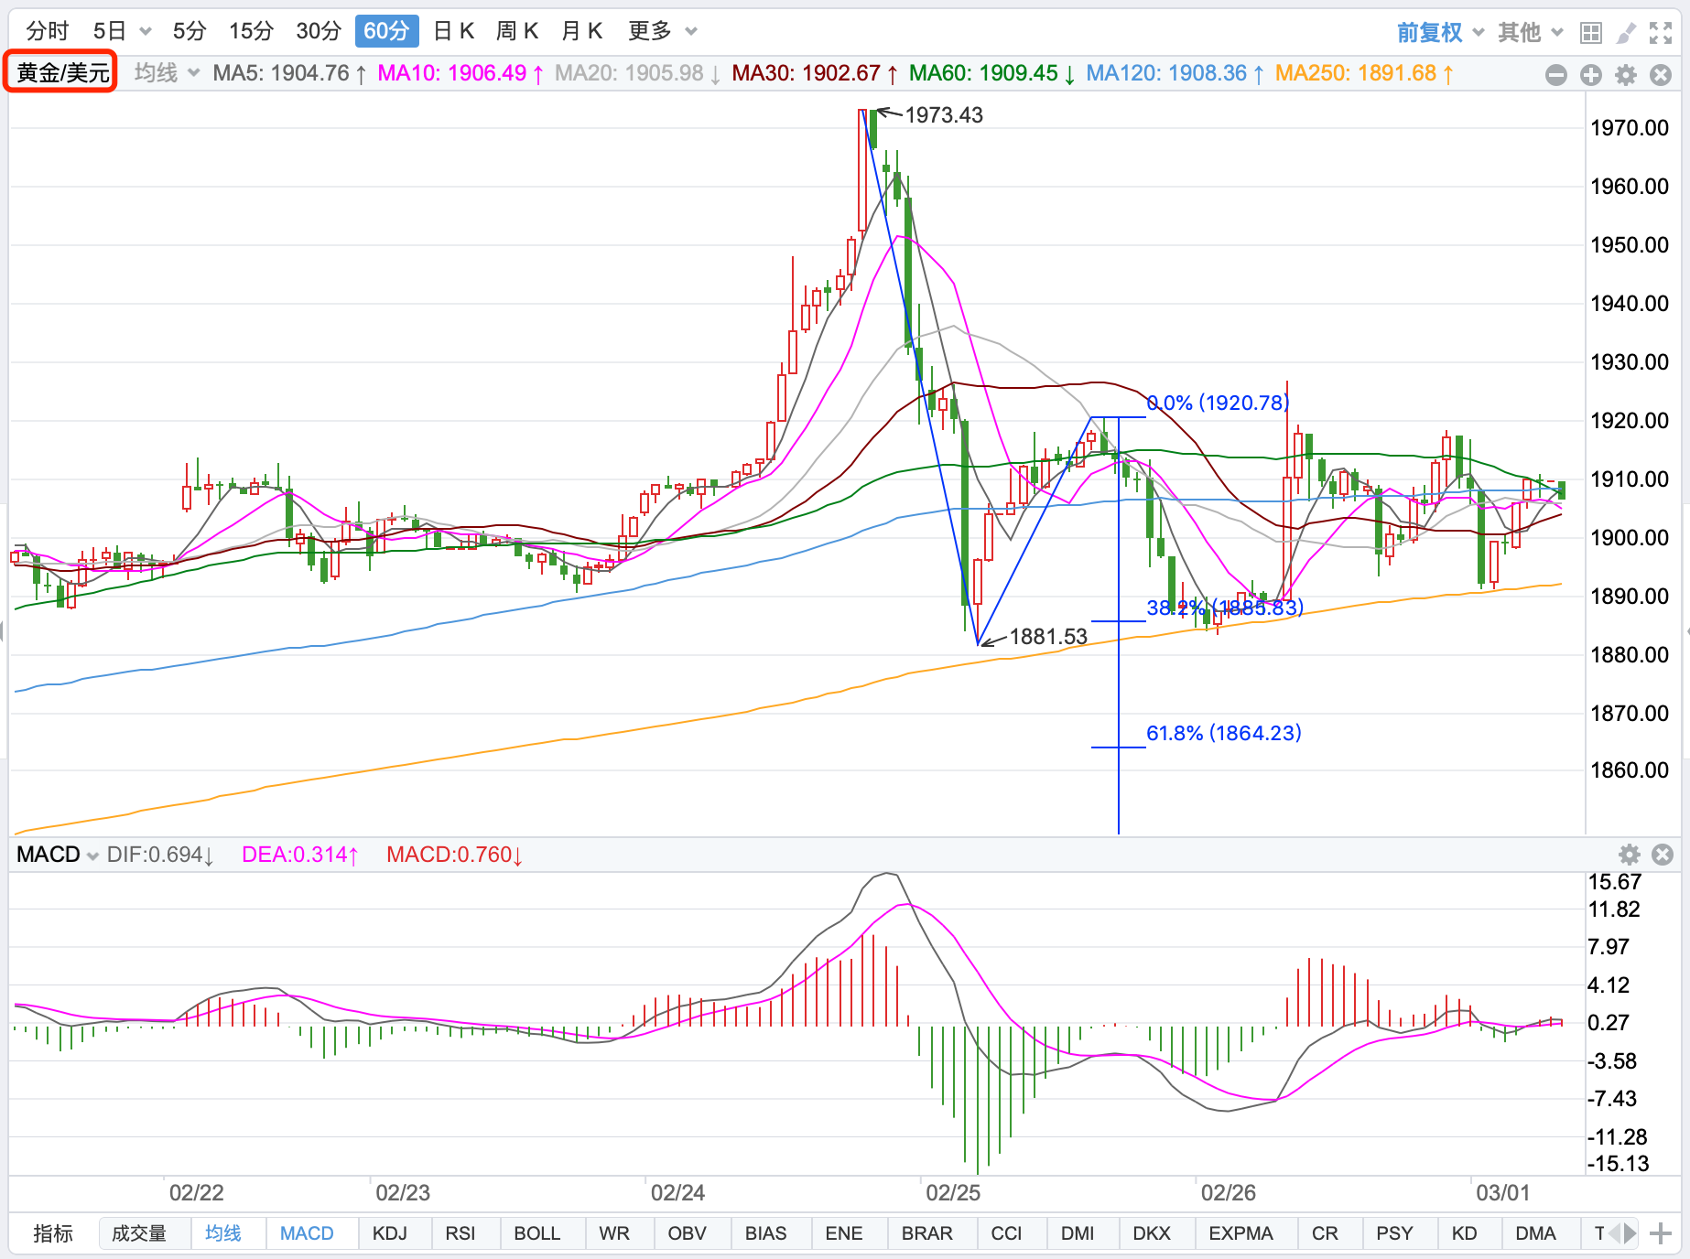Click the 02/25 date axis label

(953, 1193)
